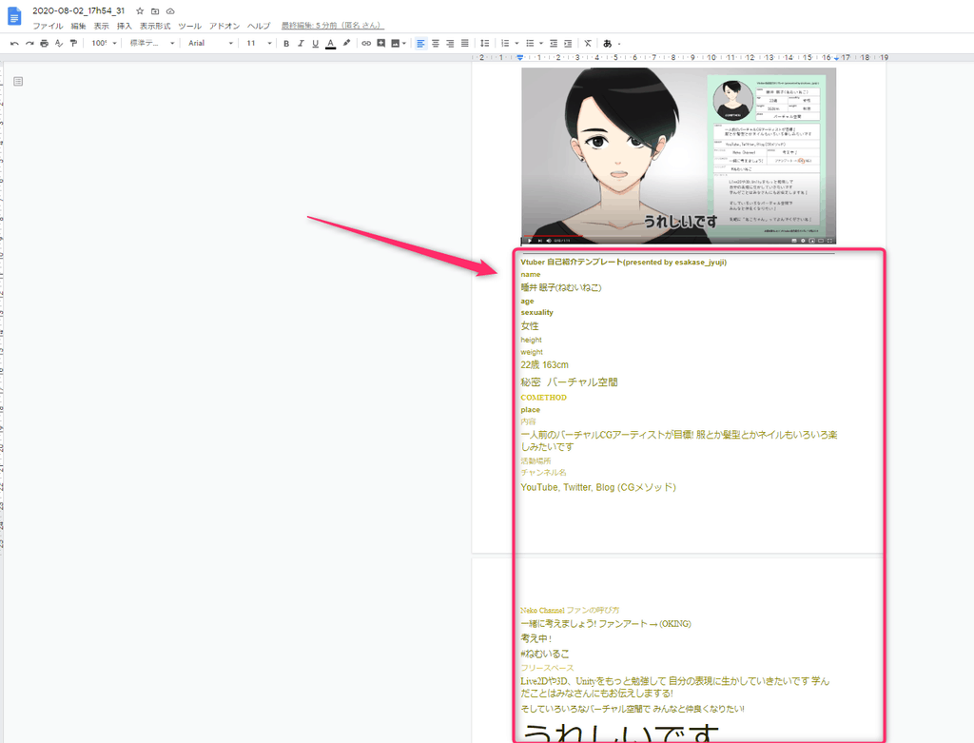Add a comment
Viewport: 974px width, 743px height.
381,44
